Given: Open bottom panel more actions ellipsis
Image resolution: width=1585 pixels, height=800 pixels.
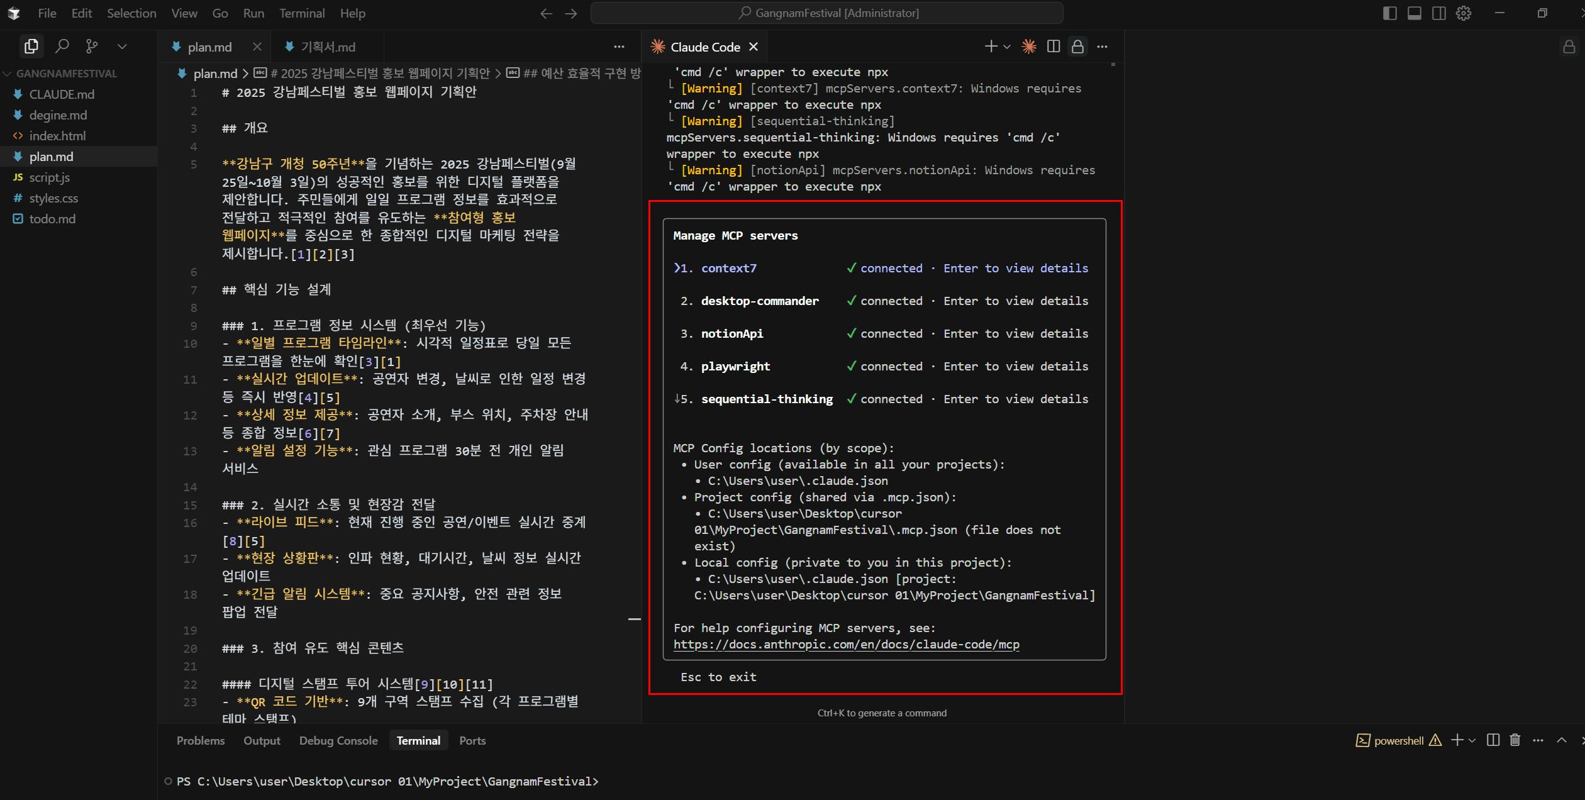Looking at the screenshot, I should tap(1538, 740).
